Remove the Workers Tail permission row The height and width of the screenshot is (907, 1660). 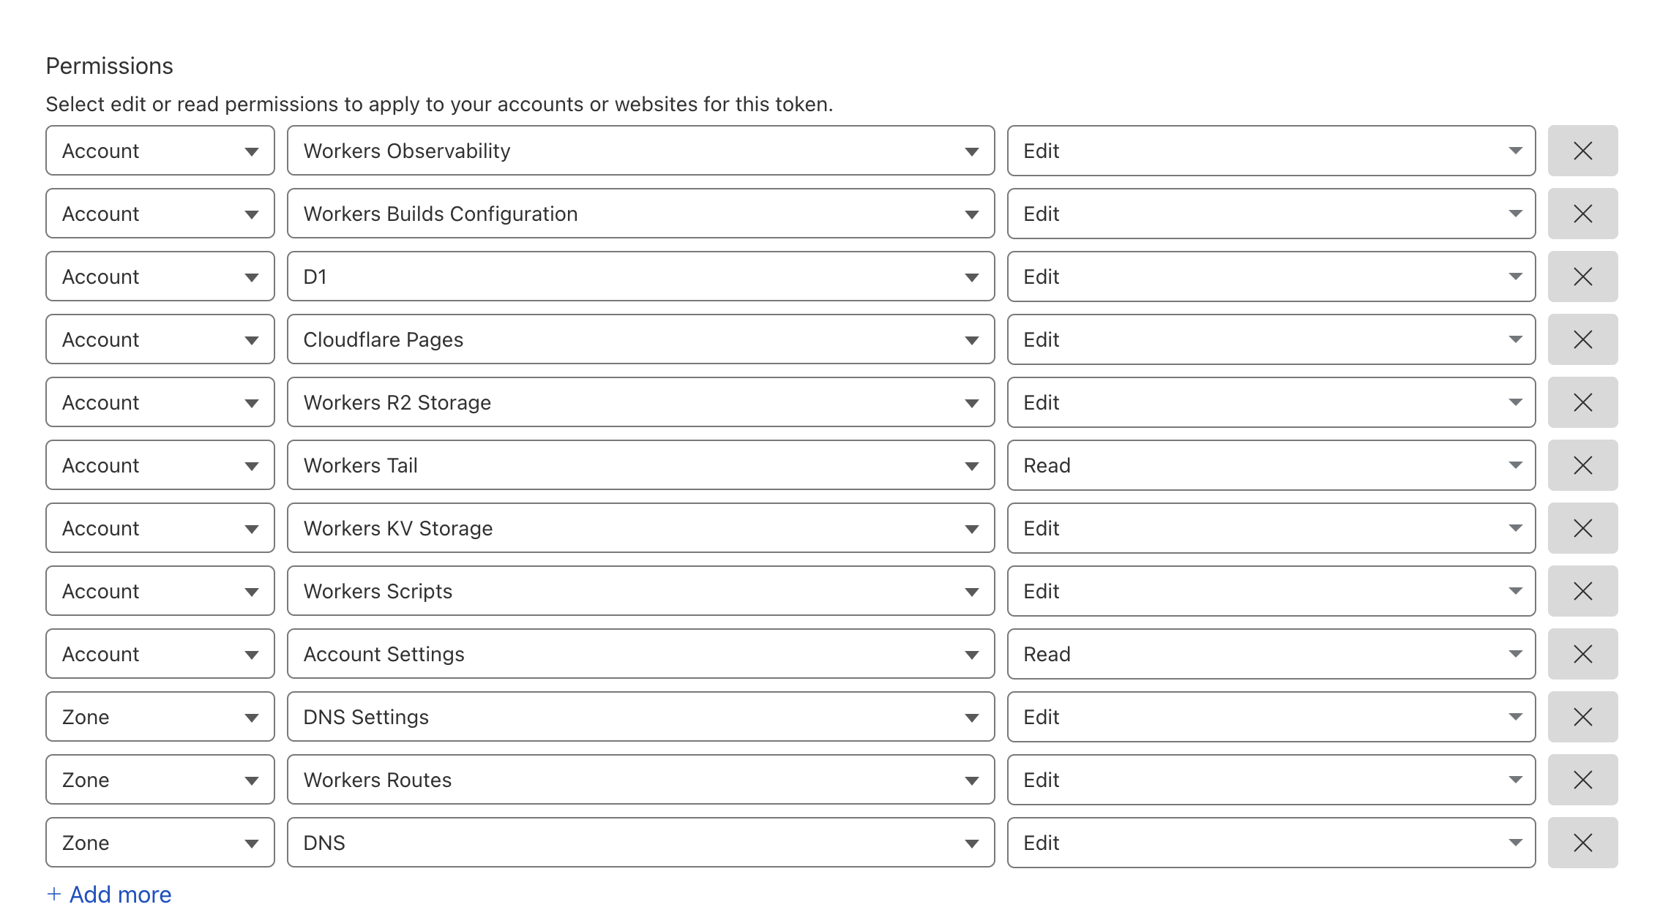(1582, 465)
